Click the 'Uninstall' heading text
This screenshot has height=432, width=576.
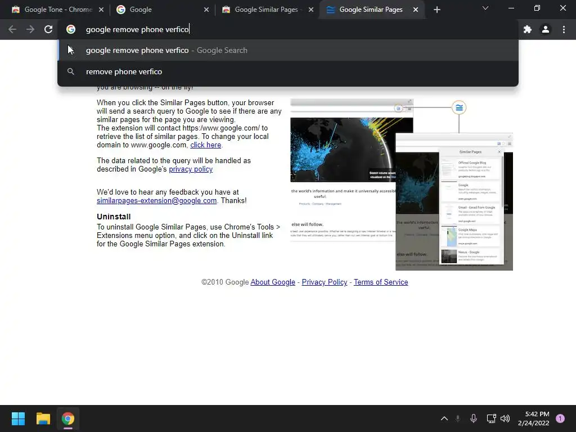114,217
